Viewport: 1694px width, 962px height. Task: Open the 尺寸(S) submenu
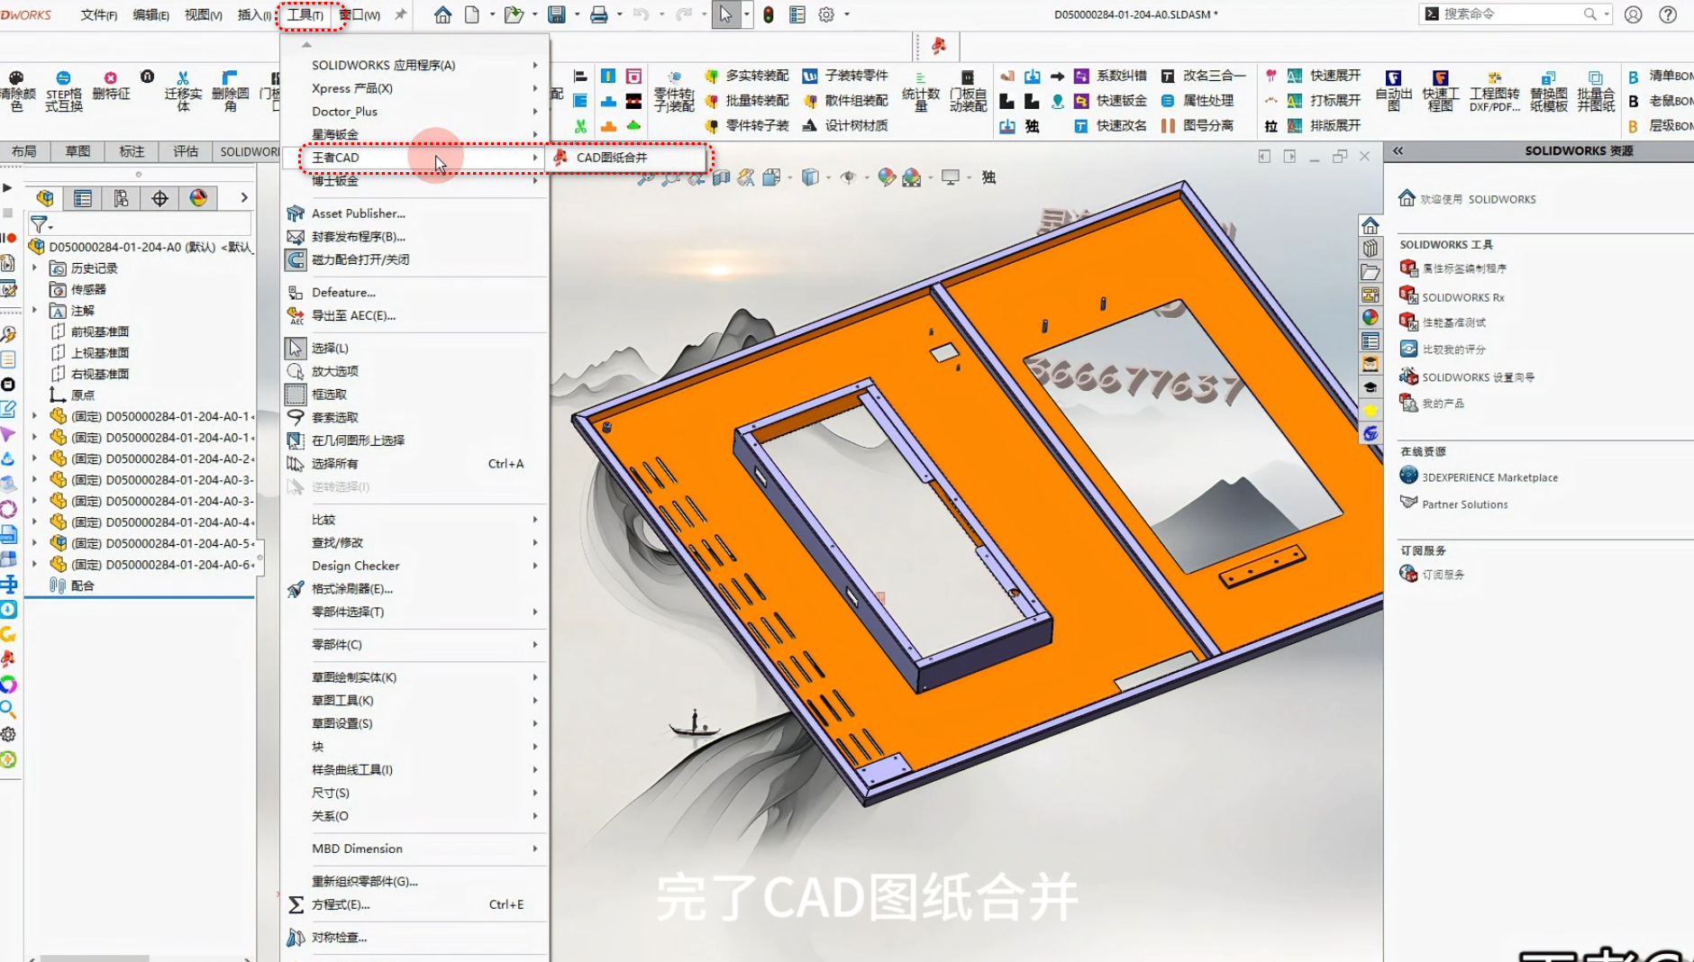(x=330, y=793)
